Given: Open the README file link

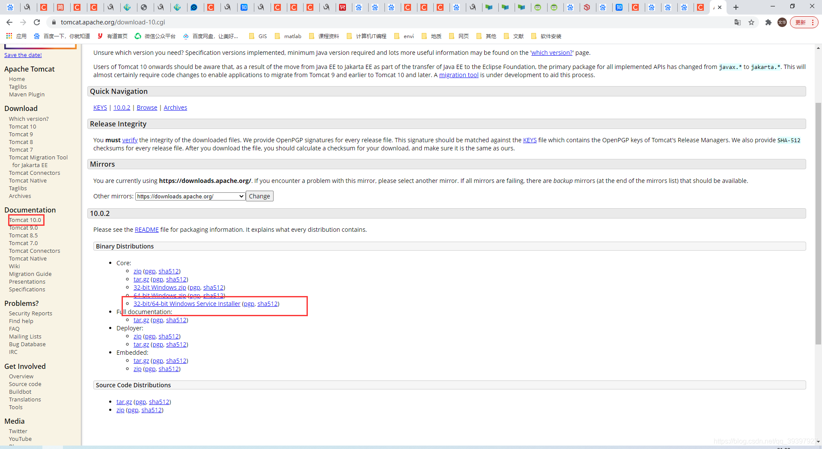Looking at the screenshot, I should 146,230.
